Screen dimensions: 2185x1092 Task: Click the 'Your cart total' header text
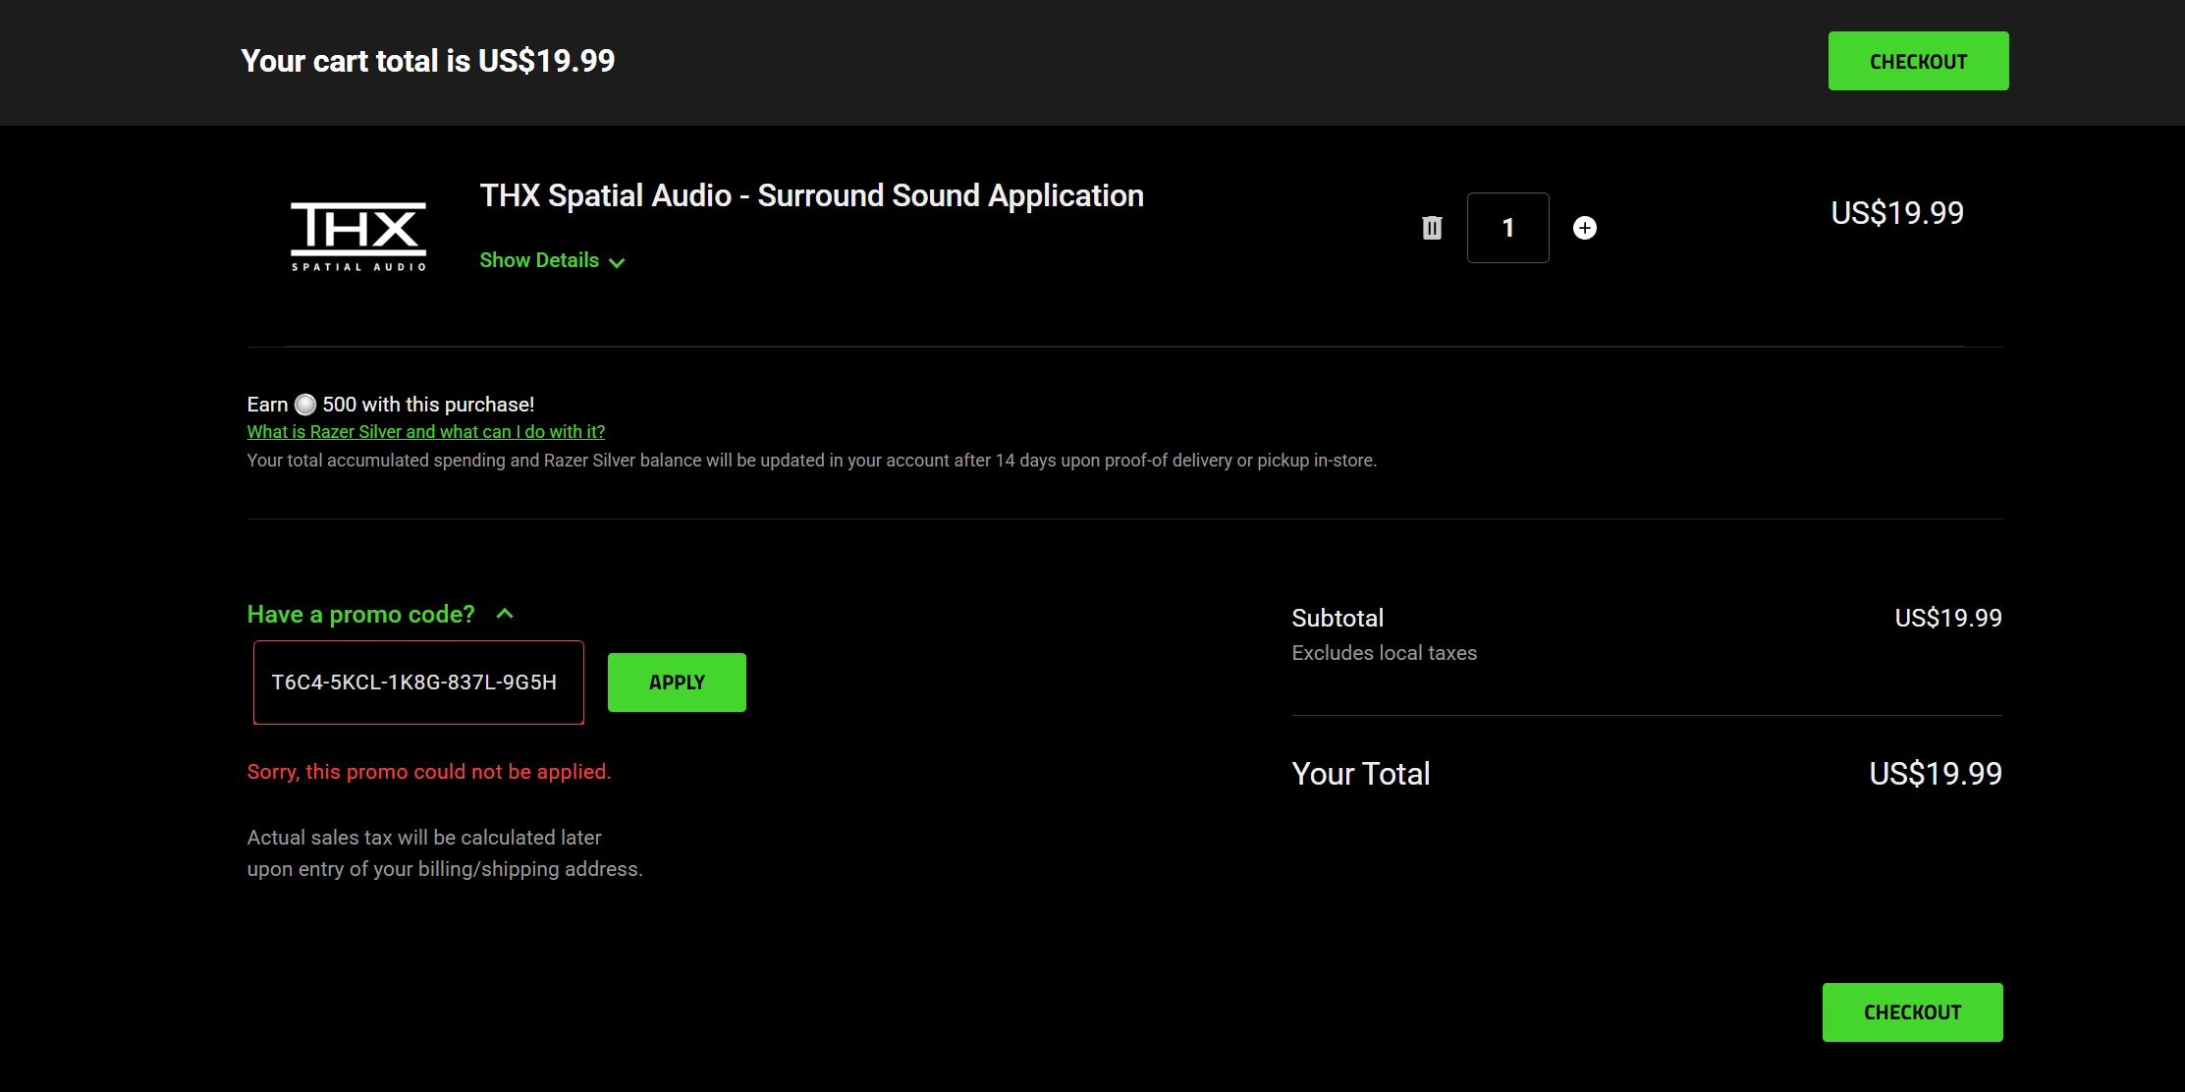tap(427, 61)
